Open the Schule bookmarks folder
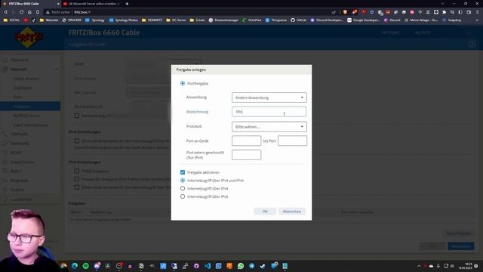483x272 pixels. pyautogui.click(x=197, y=20)
